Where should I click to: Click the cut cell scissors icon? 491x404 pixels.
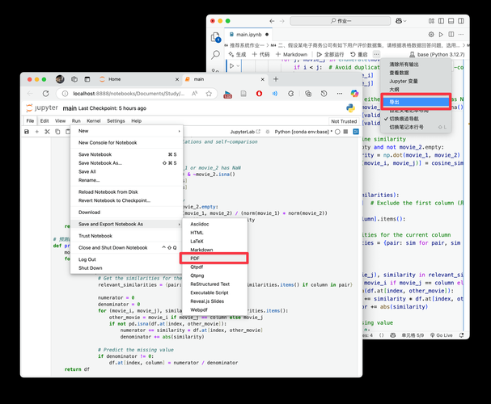click(x=48, y=132)
